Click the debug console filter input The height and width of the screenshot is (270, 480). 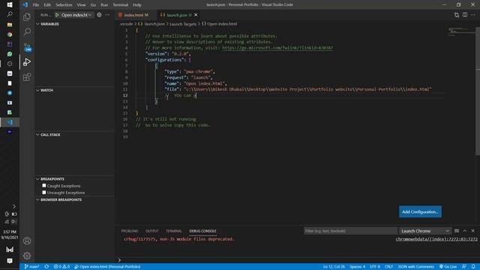tap(350, 231)
